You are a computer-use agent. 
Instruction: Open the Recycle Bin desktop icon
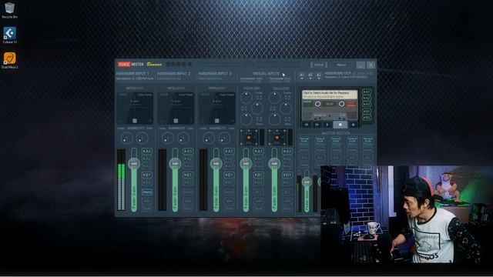9,10
